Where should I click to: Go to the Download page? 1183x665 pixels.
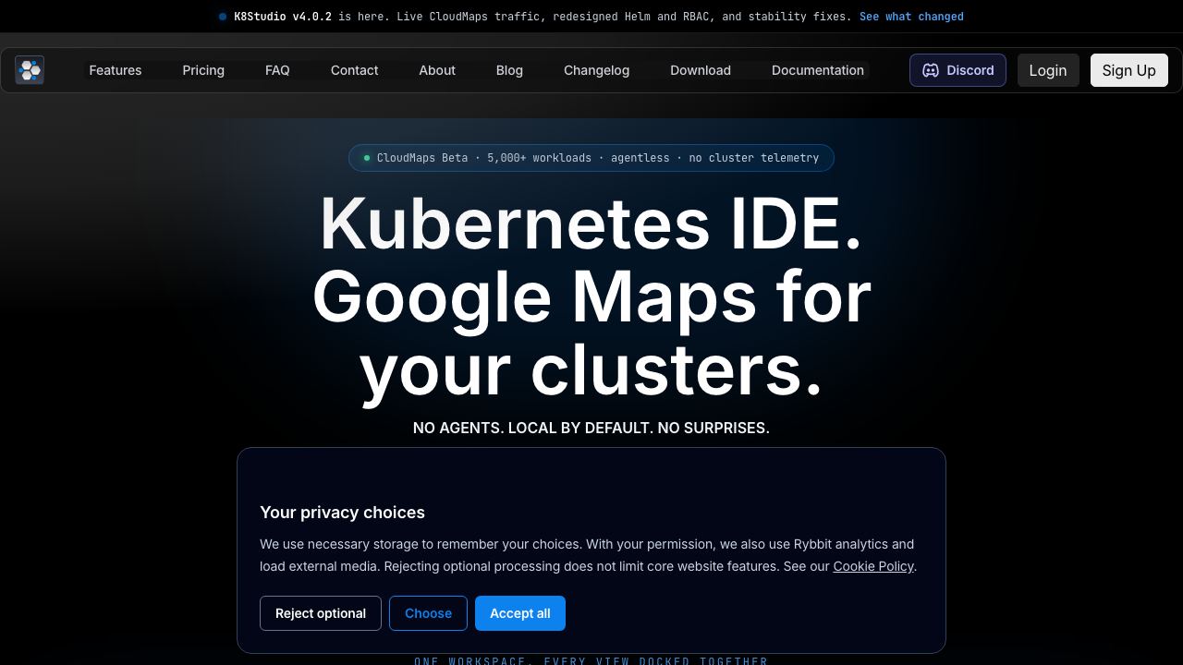pyautogui.click(x=701, y=70)
